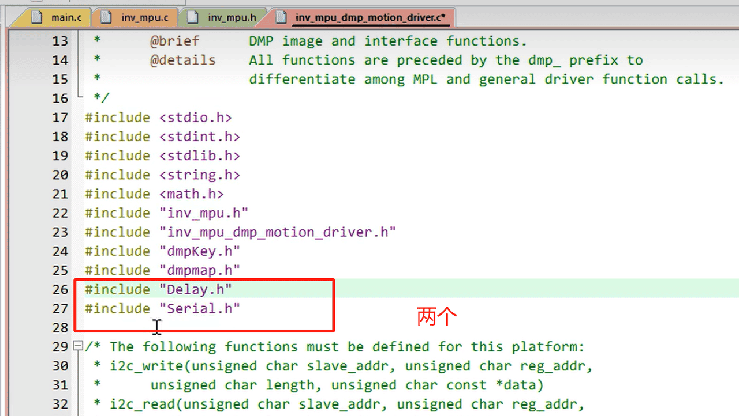Click the #include <math.h> line

click(x=154, y=194)
